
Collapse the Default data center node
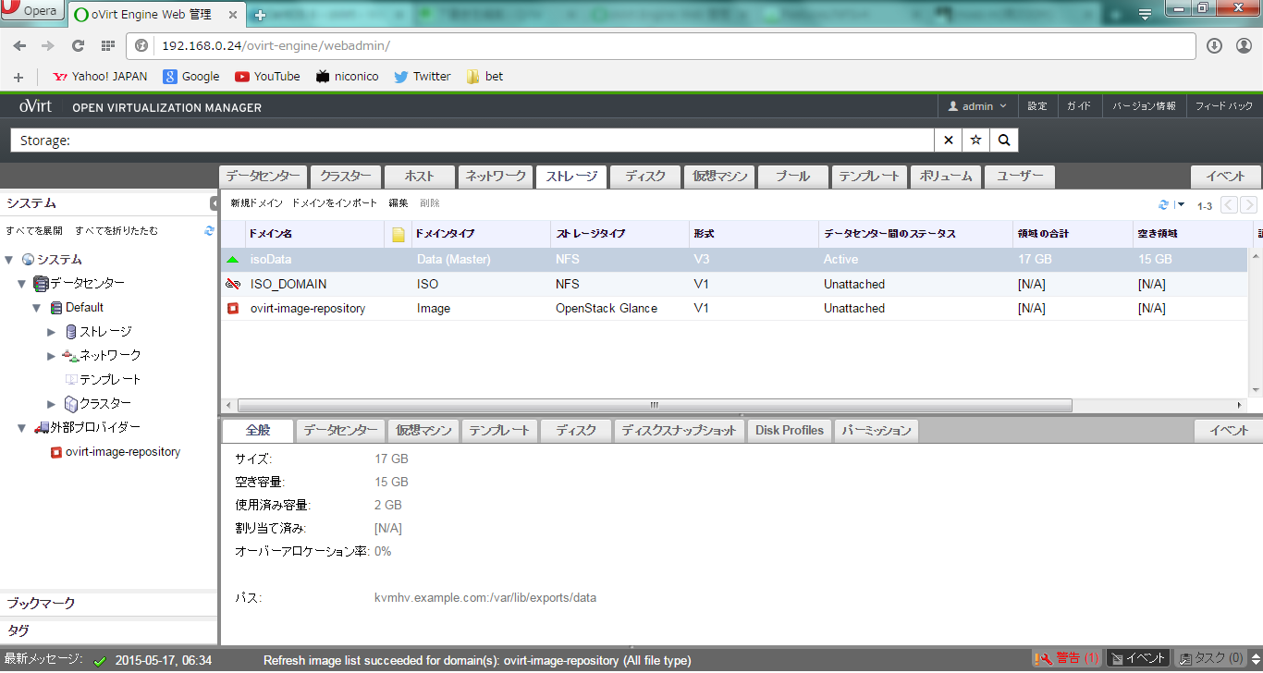click(37, 308)
